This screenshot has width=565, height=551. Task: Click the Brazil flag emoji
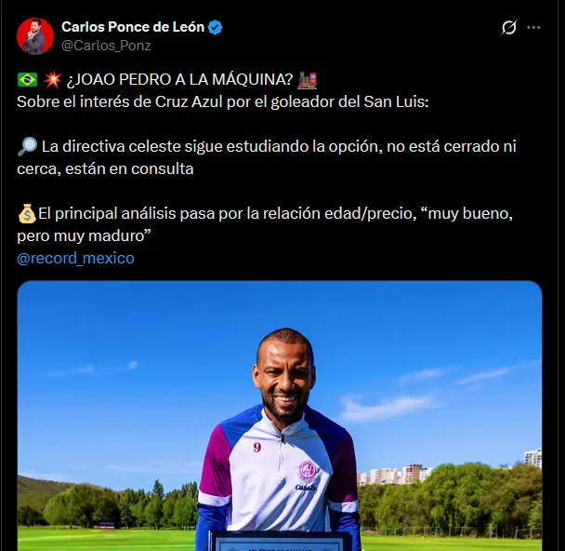click(27, 80)
